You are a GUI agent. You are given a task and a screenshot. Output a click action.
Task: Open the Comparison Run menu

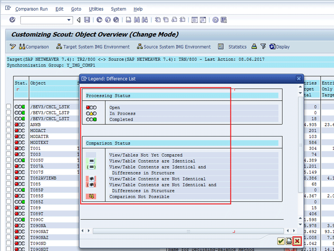(31, 9)
